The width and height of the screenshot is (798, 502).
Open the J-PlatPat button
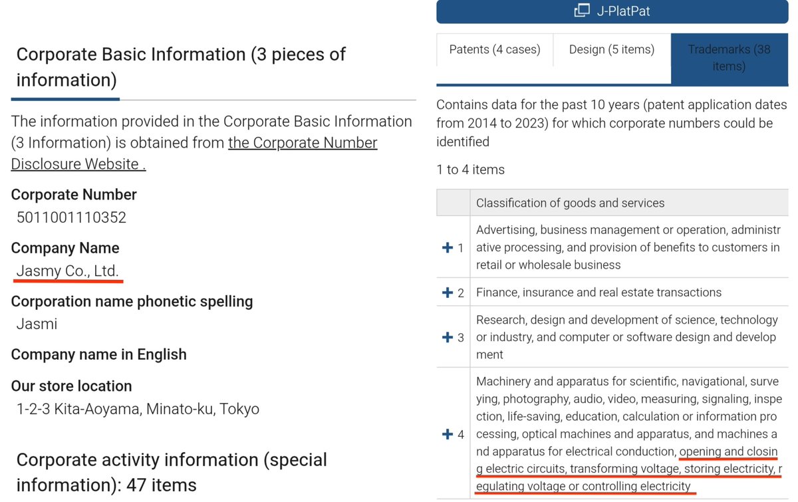coord(612,11)
